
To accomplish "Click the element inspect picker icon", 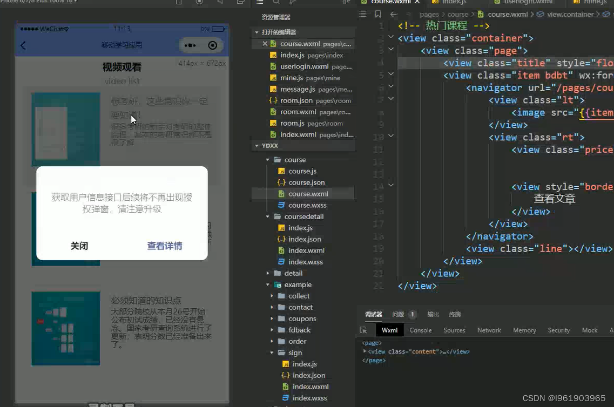I will point(363,330).
